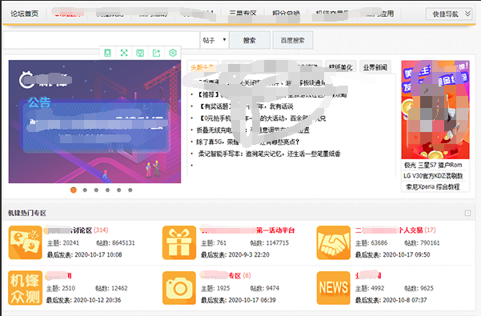481x316 pixels.
Task: Go to 论坛首页 in navigation bar
Action: 25,14
